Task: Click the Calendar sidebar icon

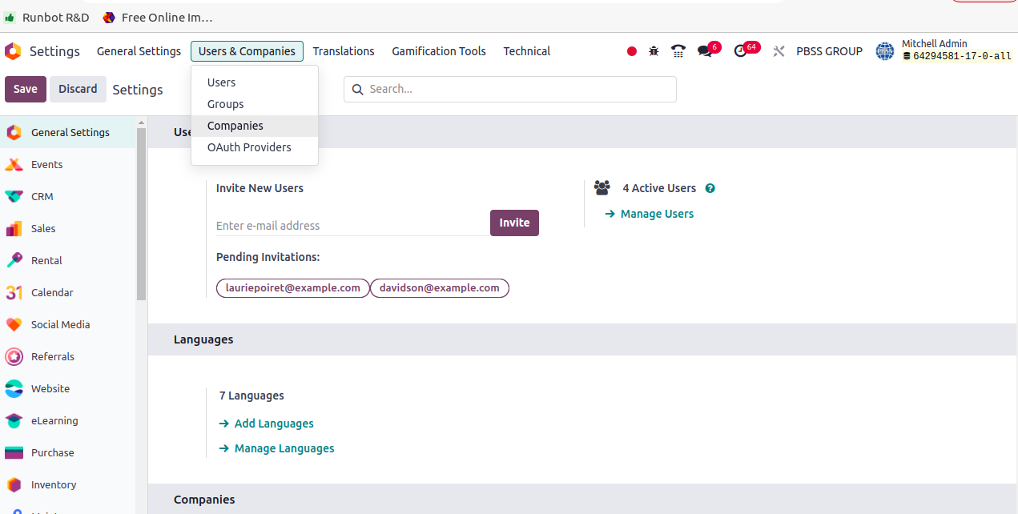Action: (x=14, y=292)
